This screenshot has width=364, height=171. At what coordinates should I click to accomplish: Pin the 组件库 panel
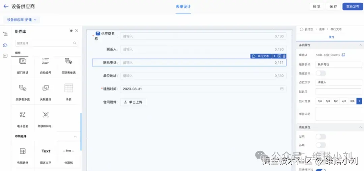click(71, 31)
